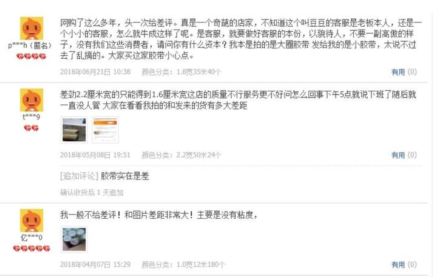Click date 2018年06月21日 10:38
The image size is (437, 277).
pos(95,72)
